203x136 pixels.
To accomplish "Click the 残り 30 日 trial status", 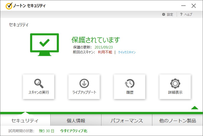I will pos(47,131).
